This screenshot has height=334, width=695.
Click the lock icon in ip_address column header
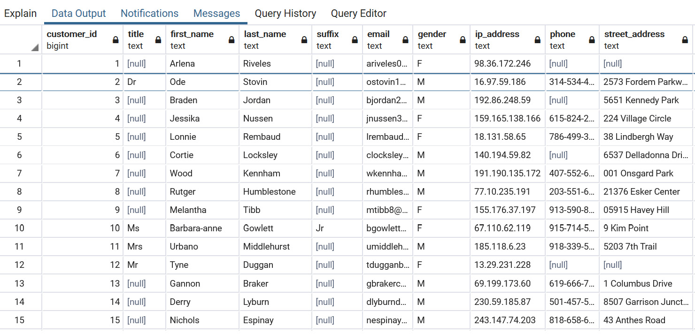(538, 40)
